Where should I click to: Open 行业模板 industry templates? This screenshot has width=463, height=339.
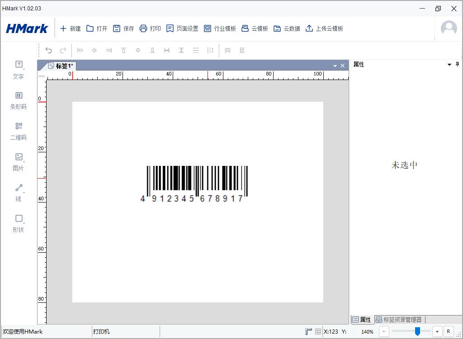tap(220, 28)
